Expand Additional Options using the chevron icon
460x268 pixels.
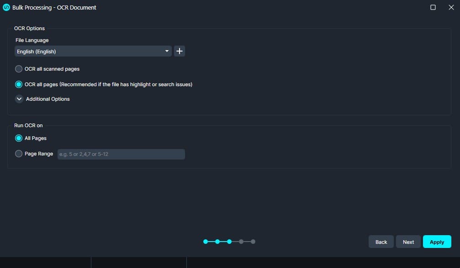tap(19, 99)
